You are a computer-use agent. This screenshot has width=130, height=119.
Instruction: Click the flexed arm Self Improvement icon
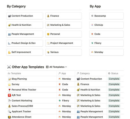click(x=9, y=52)
